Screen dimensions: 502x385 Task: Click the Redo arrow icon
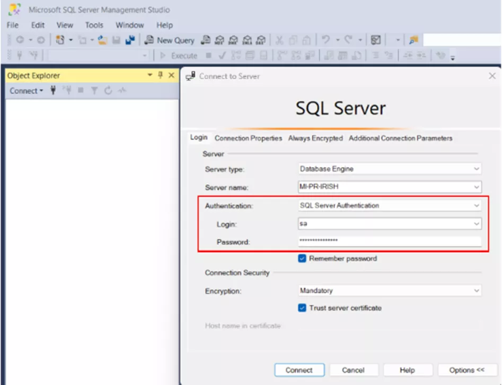coord(348,40)
